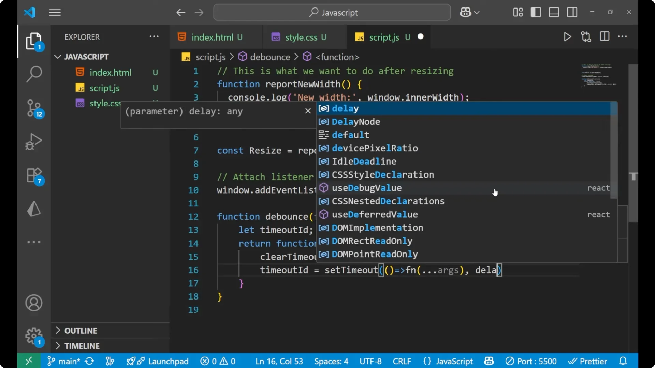This screenshot has width=655, height=368.
Task: Click Port : 5500 in the status bar
Action: 531,361
